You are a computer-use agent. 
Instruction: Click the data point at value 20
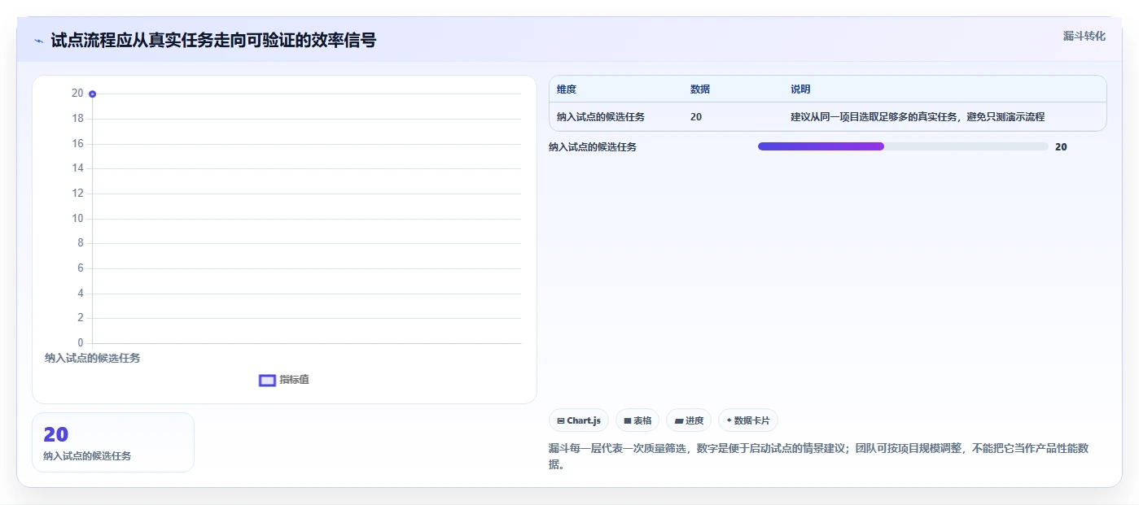click(92, 94)
